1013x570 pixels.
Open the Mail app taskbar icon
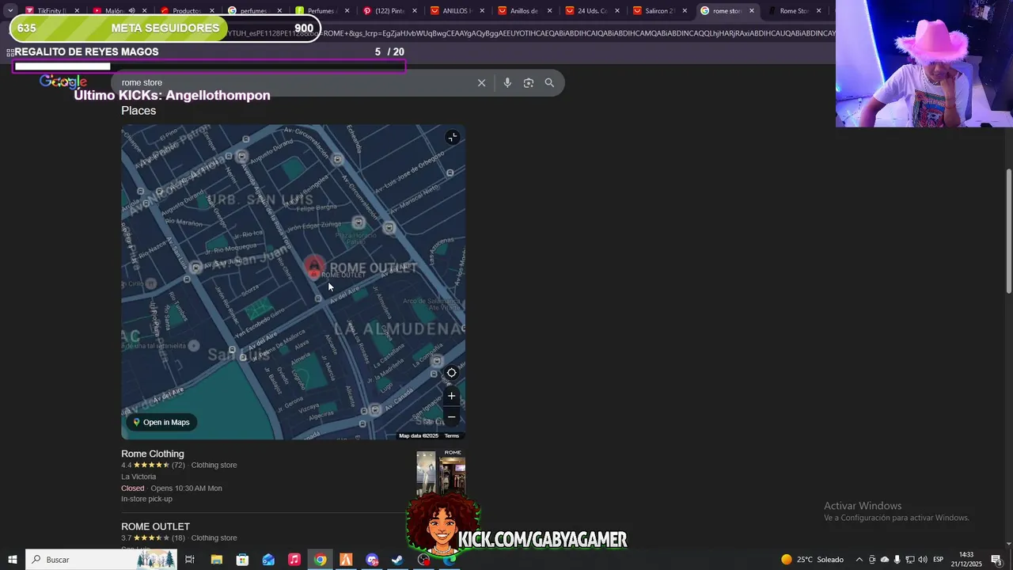tap(268, 560)
